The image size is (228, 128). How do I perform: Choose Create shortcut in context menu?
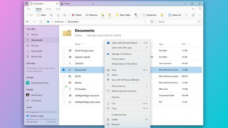click(x=128, y=115)
